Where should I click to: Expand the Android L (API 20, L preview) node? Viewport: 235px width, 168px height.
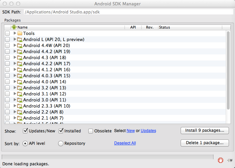15,39
